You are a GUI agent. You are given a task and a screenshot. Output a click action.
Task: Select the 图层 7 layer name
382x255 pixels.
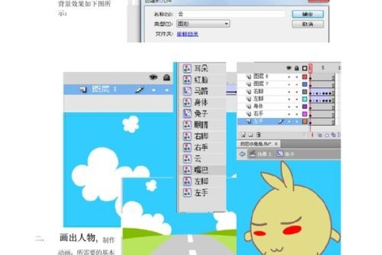pos(260,84)
